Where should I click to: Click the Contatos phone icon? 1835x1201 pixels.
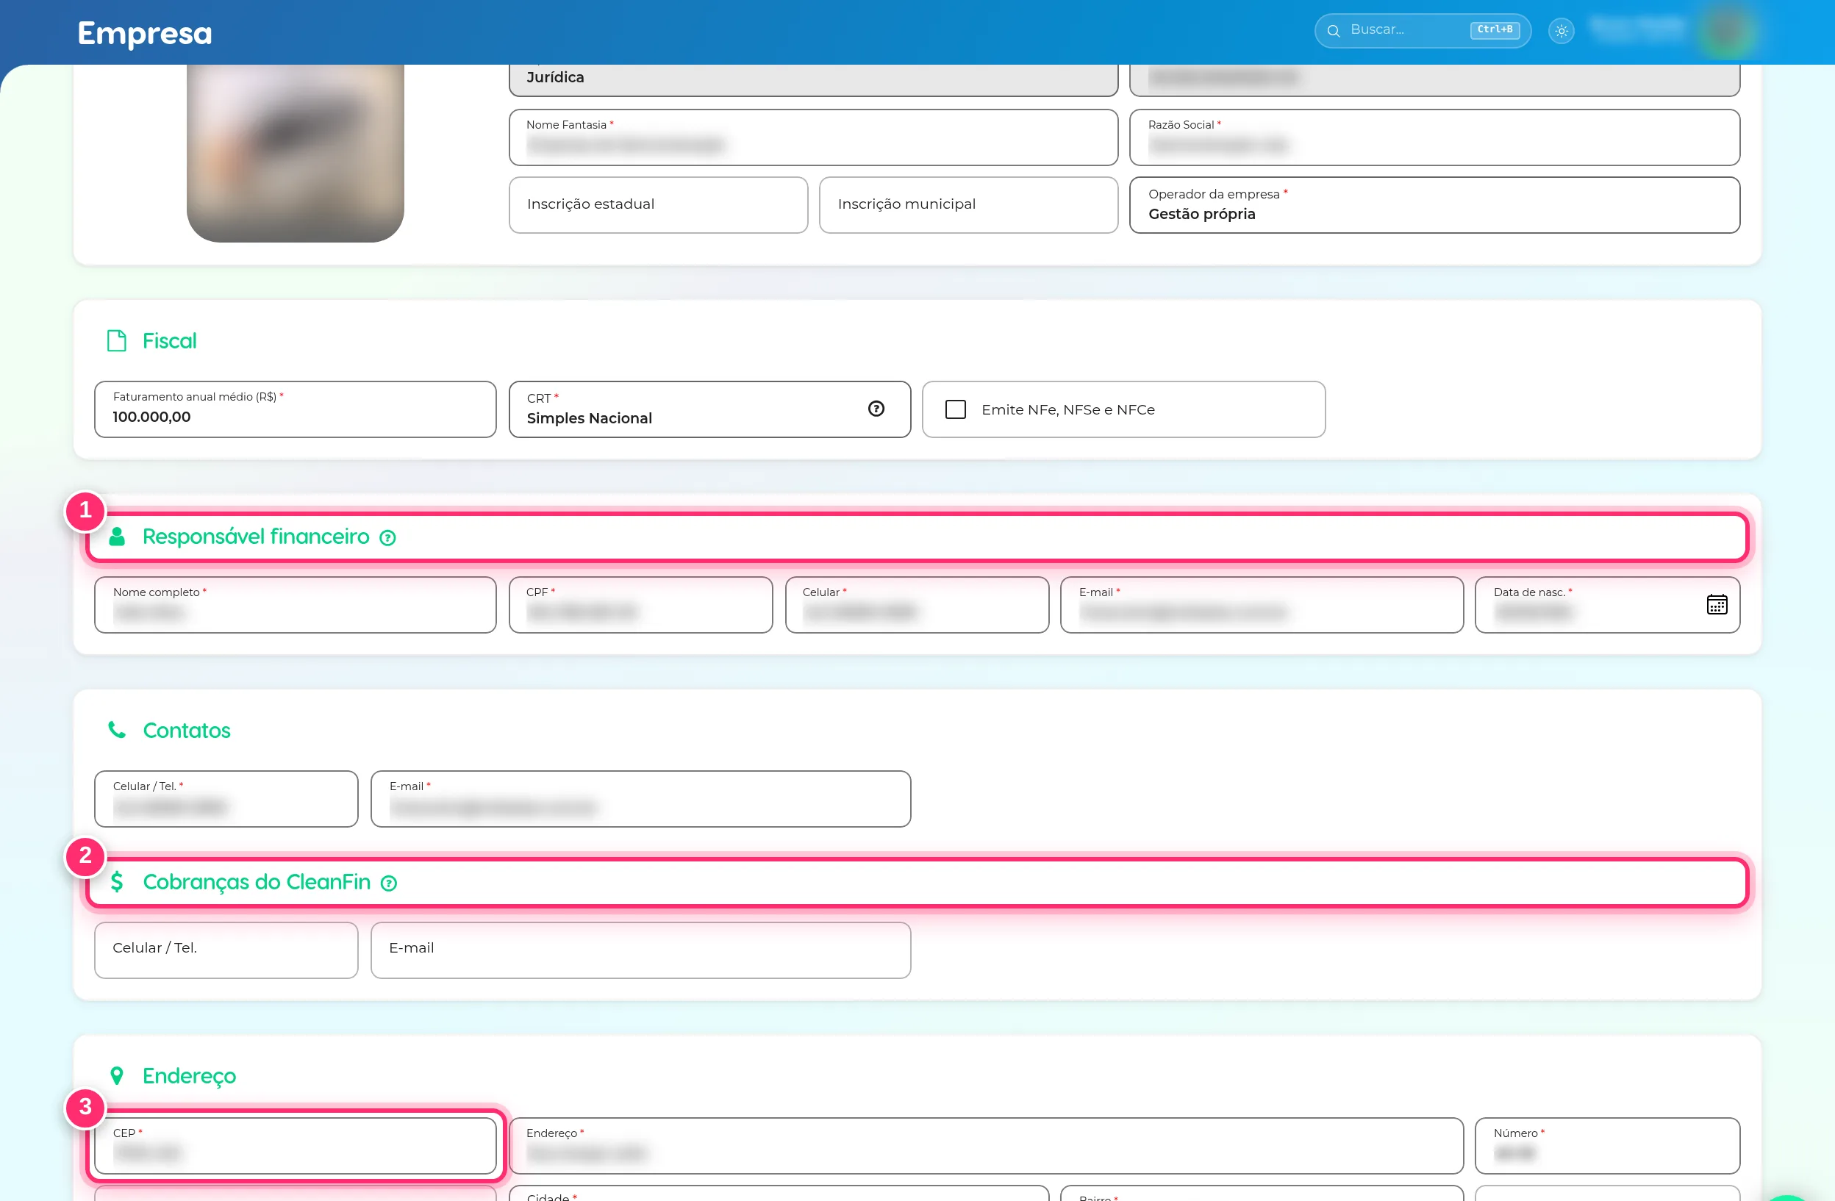coord(116,729)
